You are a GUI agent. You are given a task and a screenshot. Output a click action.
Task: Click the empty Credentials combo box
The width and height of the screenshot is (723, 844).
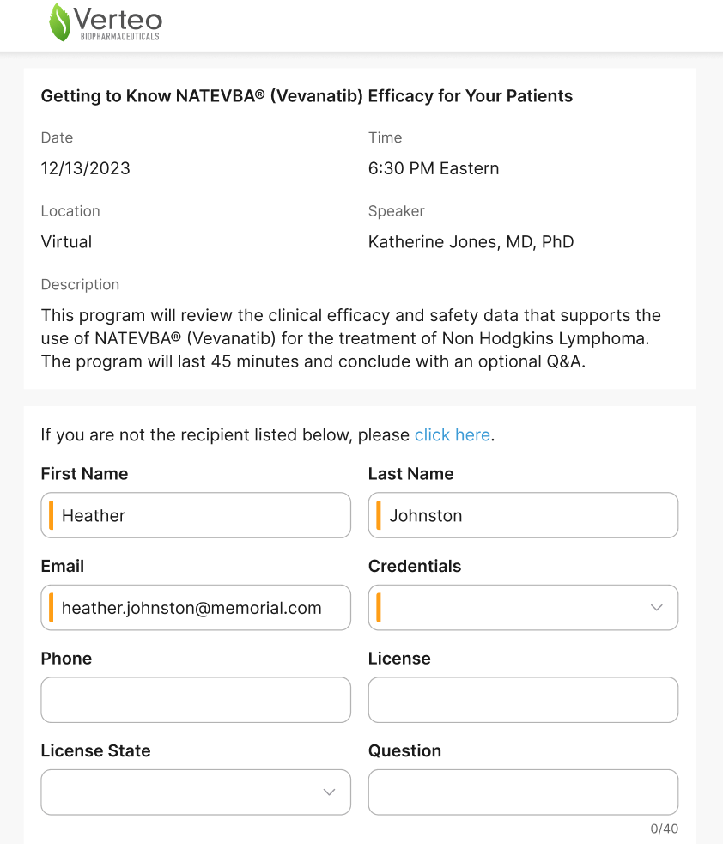515,608
